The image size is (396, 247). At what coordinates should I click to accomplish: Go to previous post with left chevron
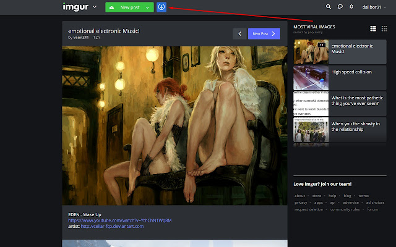coord(239,33)
